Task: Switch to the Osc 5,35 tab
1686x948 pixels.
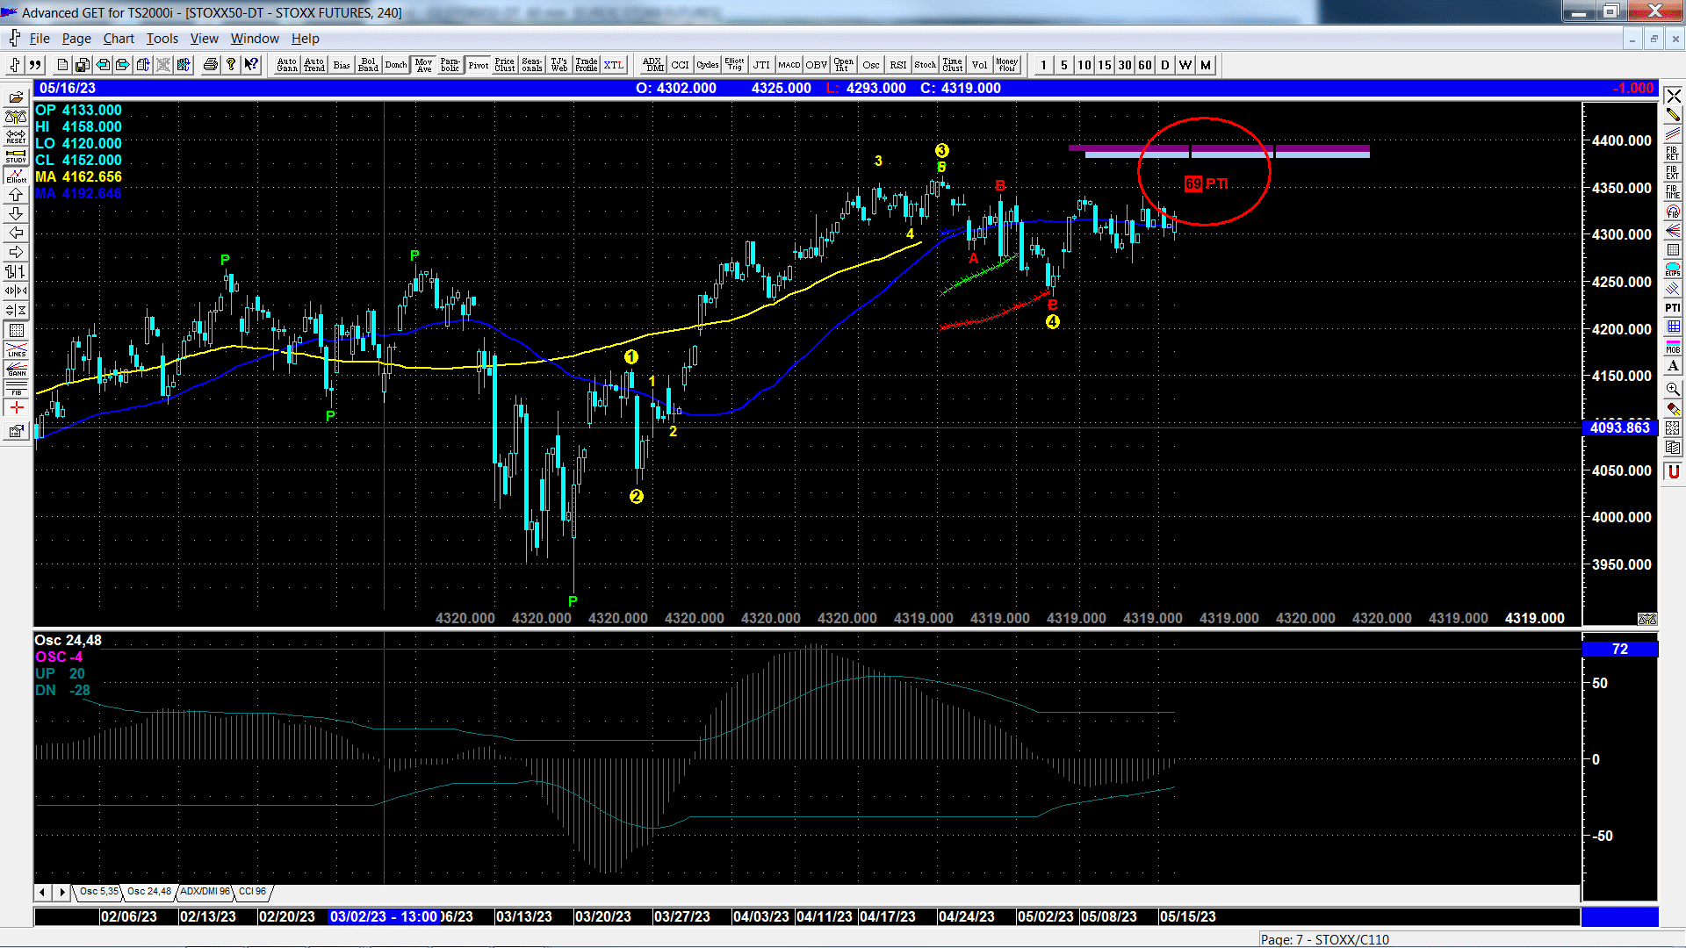Action: point(98,892)
